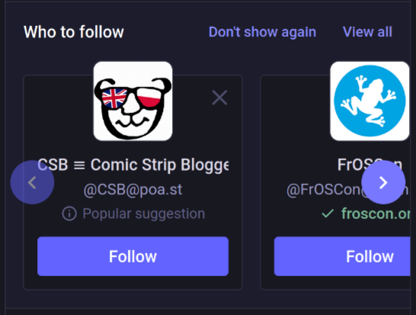Click the green verified checkmark for froscon
The image size is (416, 315).
[328, 214]
